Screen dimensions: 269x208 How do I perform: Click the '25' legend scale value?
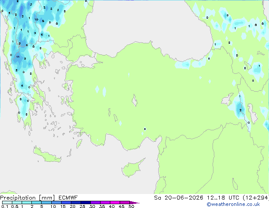click(x=82, y=206)
